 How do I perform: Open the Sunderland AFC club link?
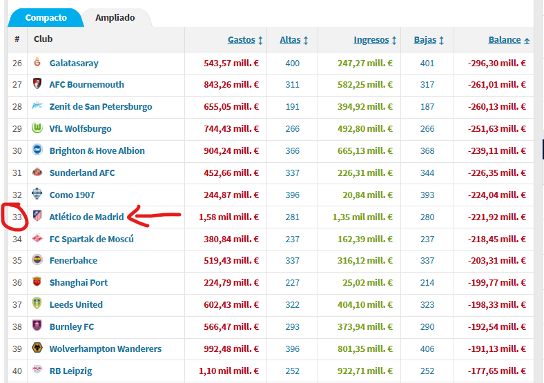[x=82, y=173]
